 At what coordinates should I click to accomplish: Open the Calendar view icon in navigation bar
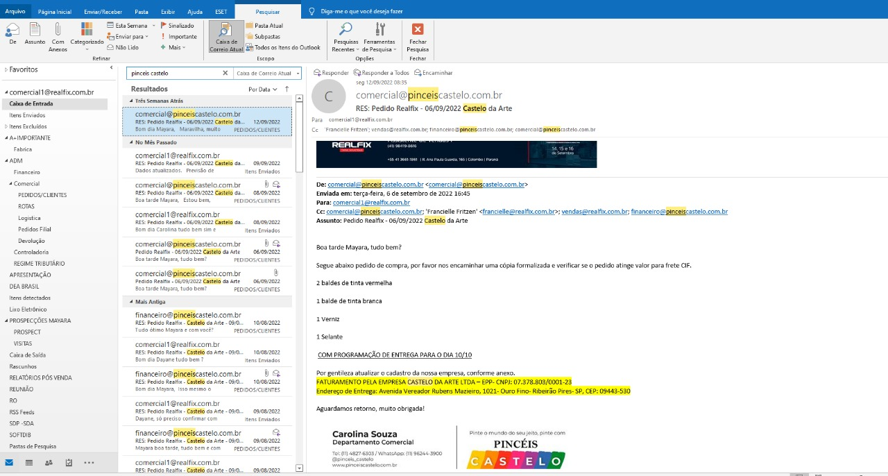click(x=28, y=463)
